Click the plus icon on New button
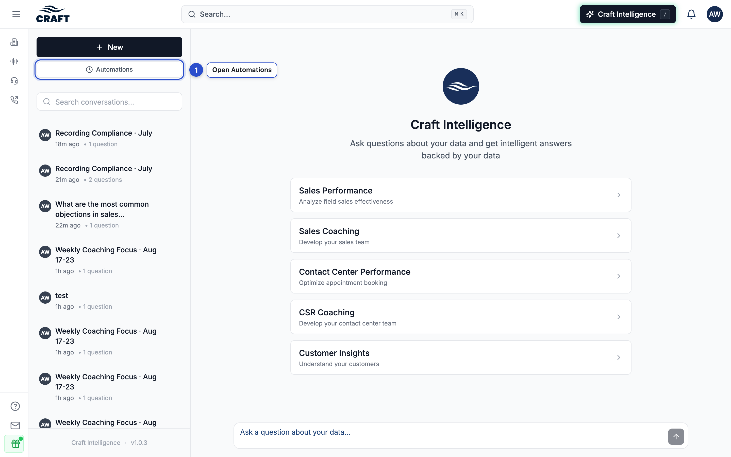This screenshot has width=731, height=457. click(x=99, y=47)
